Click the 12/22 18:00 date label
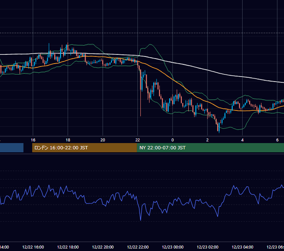284x251 pixels. 68,247
